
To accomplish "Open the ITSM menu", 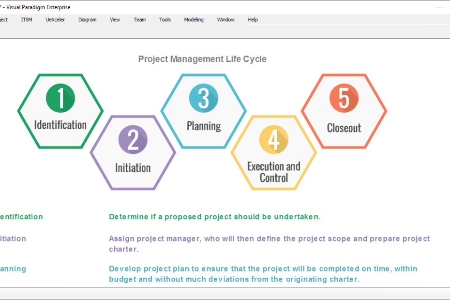I will coord(26,19).
